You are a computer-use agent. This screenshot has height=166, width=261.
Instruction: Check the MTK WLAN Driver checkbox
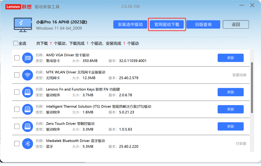click(17, 75)
